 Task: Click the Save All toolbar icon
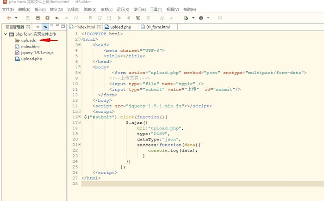pos(37,18)
